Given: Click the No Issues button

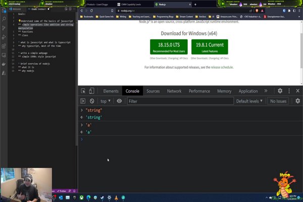Looking at the screenshot, I should coord(278,101).
